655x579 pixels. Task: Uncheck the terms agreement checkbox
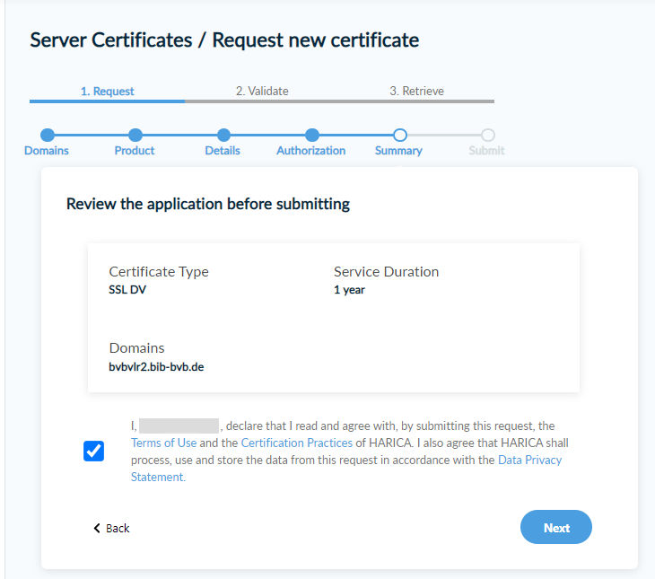pyautogui.click(x=93, y=451)
